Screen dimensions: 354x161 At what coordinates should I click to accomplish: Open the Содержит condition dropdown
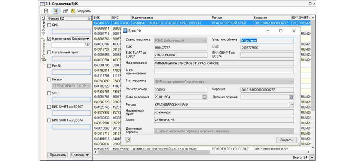(x=81, y=39)
